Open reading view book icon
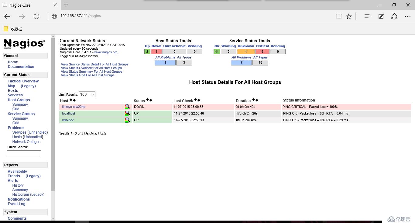Viewport: 415px width, 223px height. coord(339,16)
